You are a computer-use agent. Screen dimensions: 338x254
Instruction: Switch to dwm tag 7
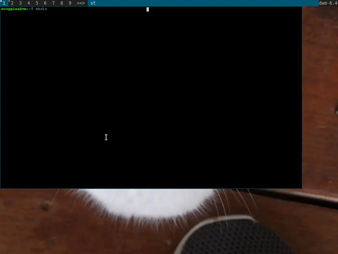pos(53,3)
